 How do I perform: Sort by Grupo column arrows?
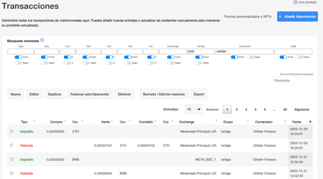tap(248, 121)
